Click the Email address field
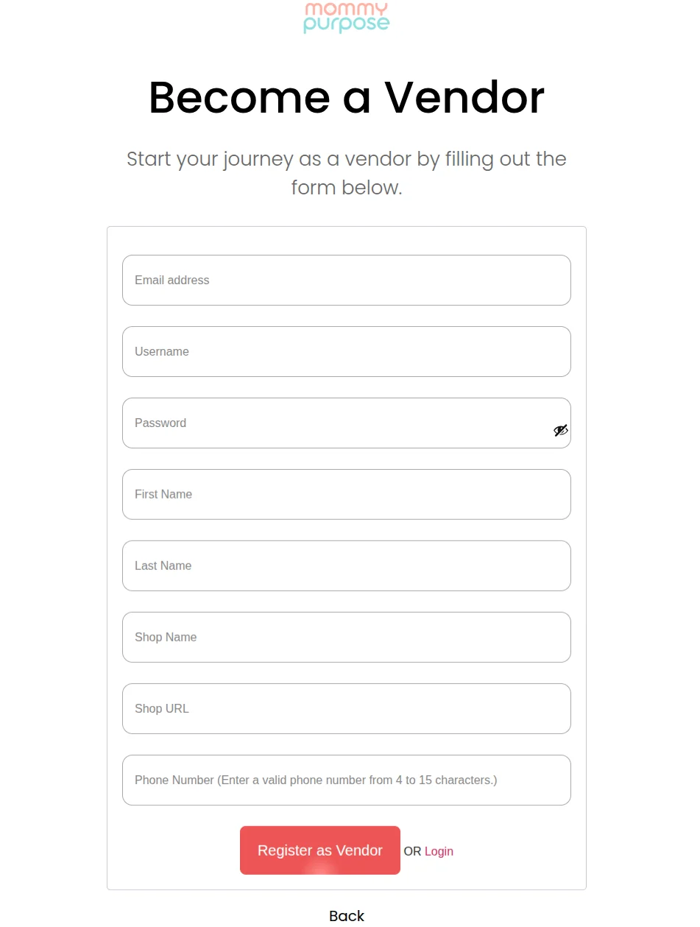This screenshot has height=927, width=700. [346, 280]
